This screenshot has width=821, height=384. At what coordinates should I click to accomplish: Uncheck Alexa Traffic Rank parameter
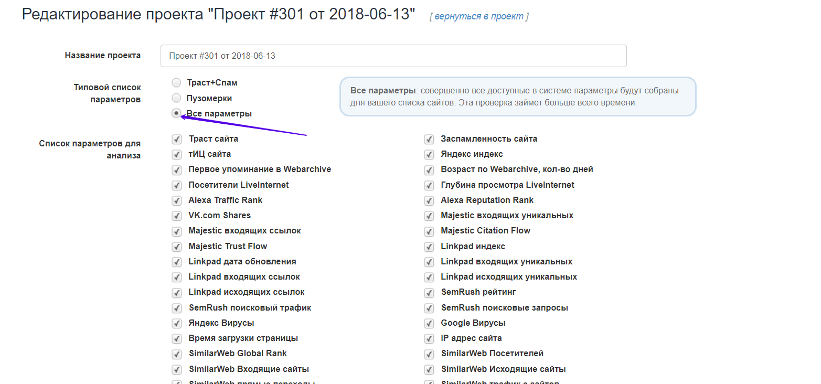(x=177, y=200)
